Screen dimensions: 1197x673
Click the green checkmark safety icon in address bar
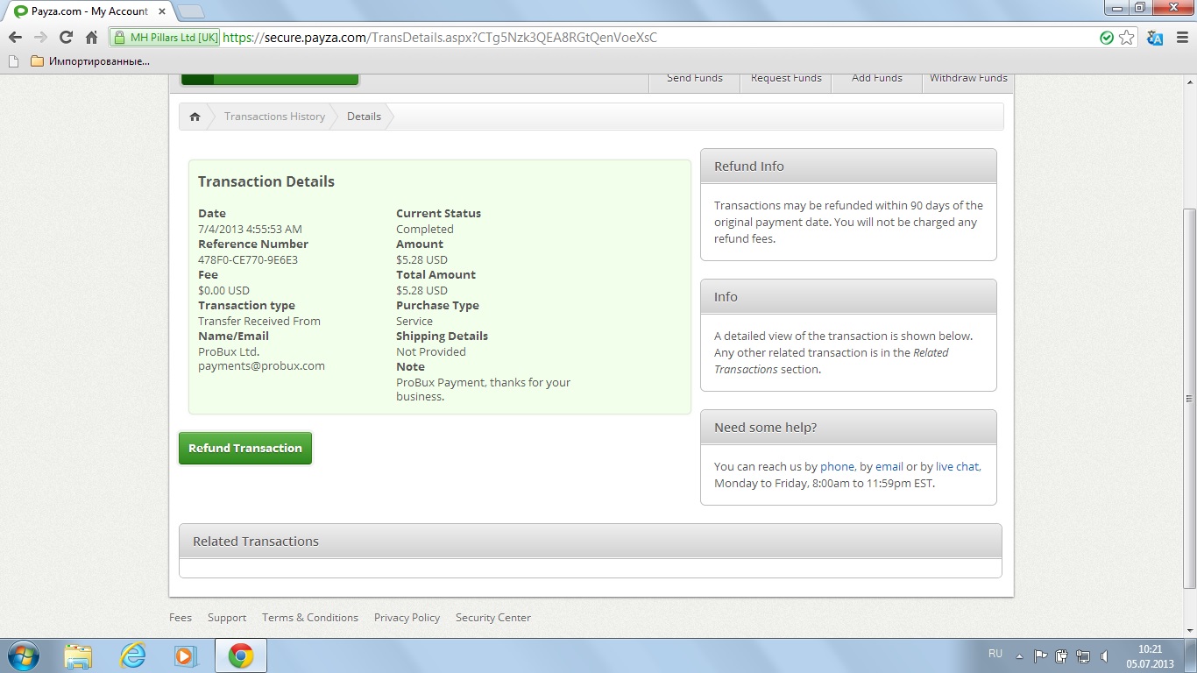coord(1108,38)
